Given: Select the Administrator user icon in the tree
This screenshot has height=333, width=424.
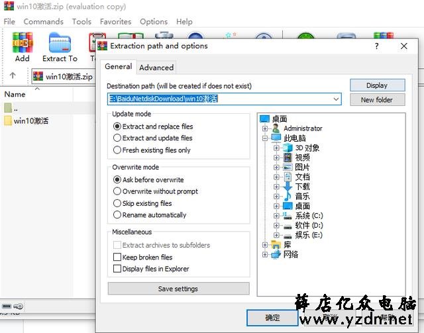Looking at the screenshot, I should click(x=276, y=128).
